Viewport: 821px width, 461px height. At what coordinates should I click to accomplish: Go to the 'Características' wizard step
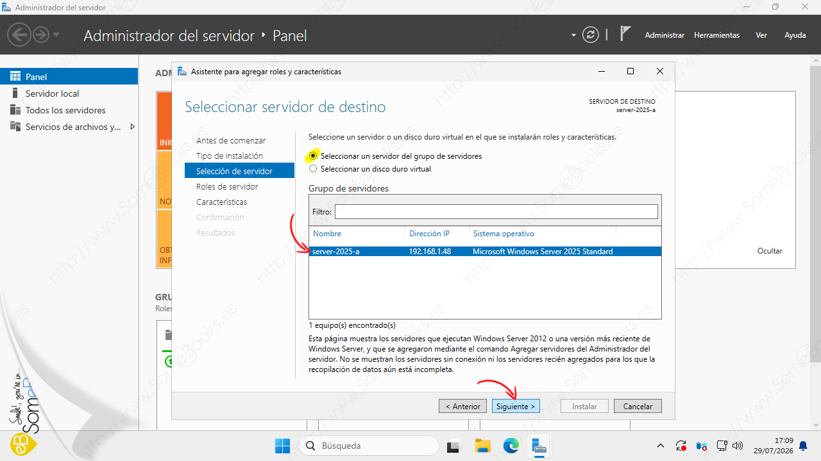tap(221, 202)
